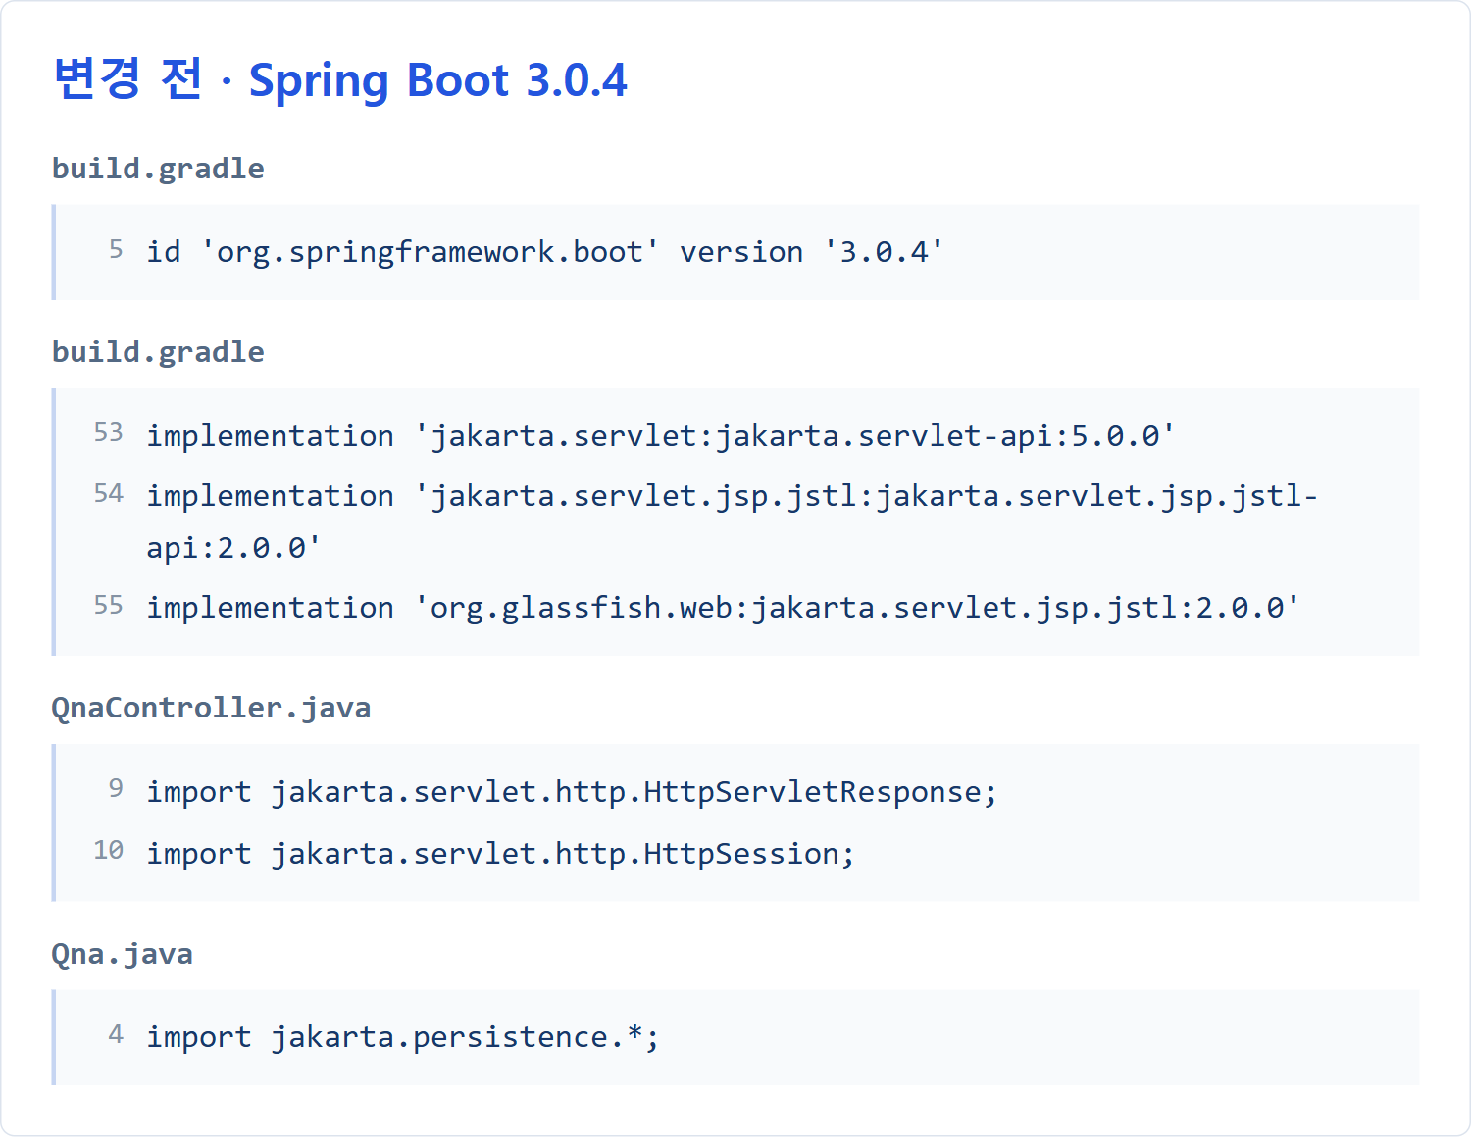Click the 'QnaController.java' file label

(x=211, y=708)
